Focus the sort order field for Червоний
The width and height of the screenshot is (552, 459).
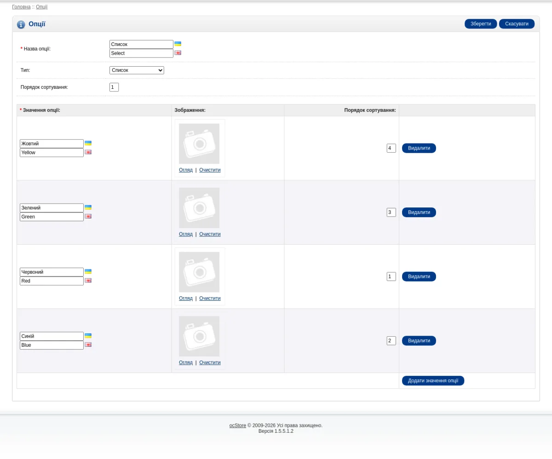[391, 276]
